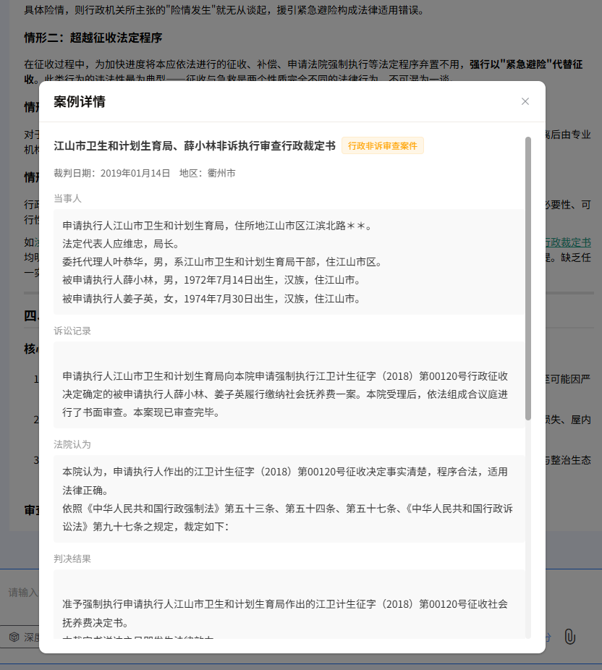Image resolution: width=602 pixels, height=670 pixels.
Task: Click the 裁判日期：2019年01月14日 text
Action: tap(112, 173)
